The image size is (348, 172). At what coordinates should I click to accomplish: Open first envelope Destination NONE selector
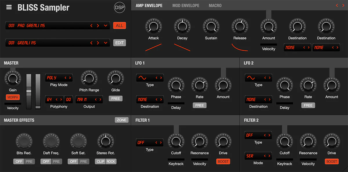click(x=297, y=47)
